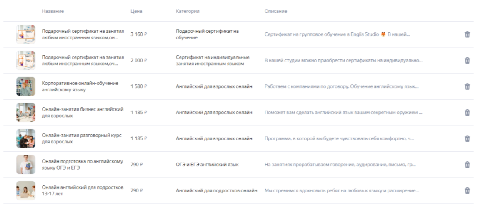478x207 pixels.
Task: Open 'Онлайн-занятия разговорный курс для взрослых' item
Action: (x=82, y=138)
